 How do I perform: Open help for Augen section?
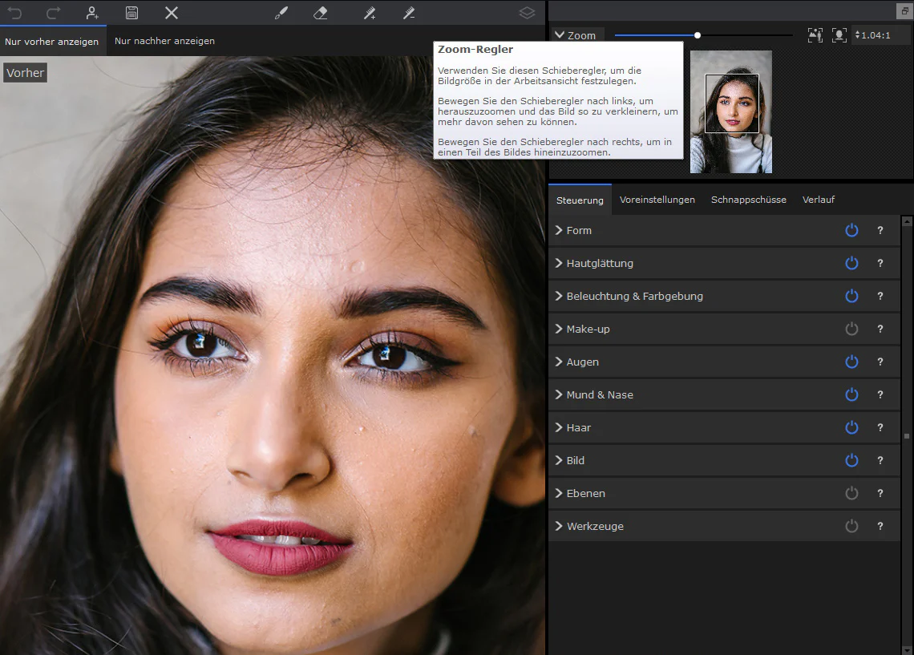880,362
